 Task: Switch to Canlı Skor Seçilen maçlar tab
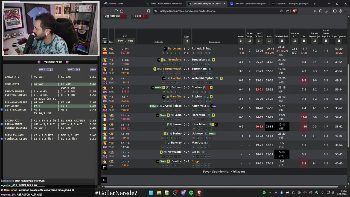pyautogui.click(x=249, y=4)
